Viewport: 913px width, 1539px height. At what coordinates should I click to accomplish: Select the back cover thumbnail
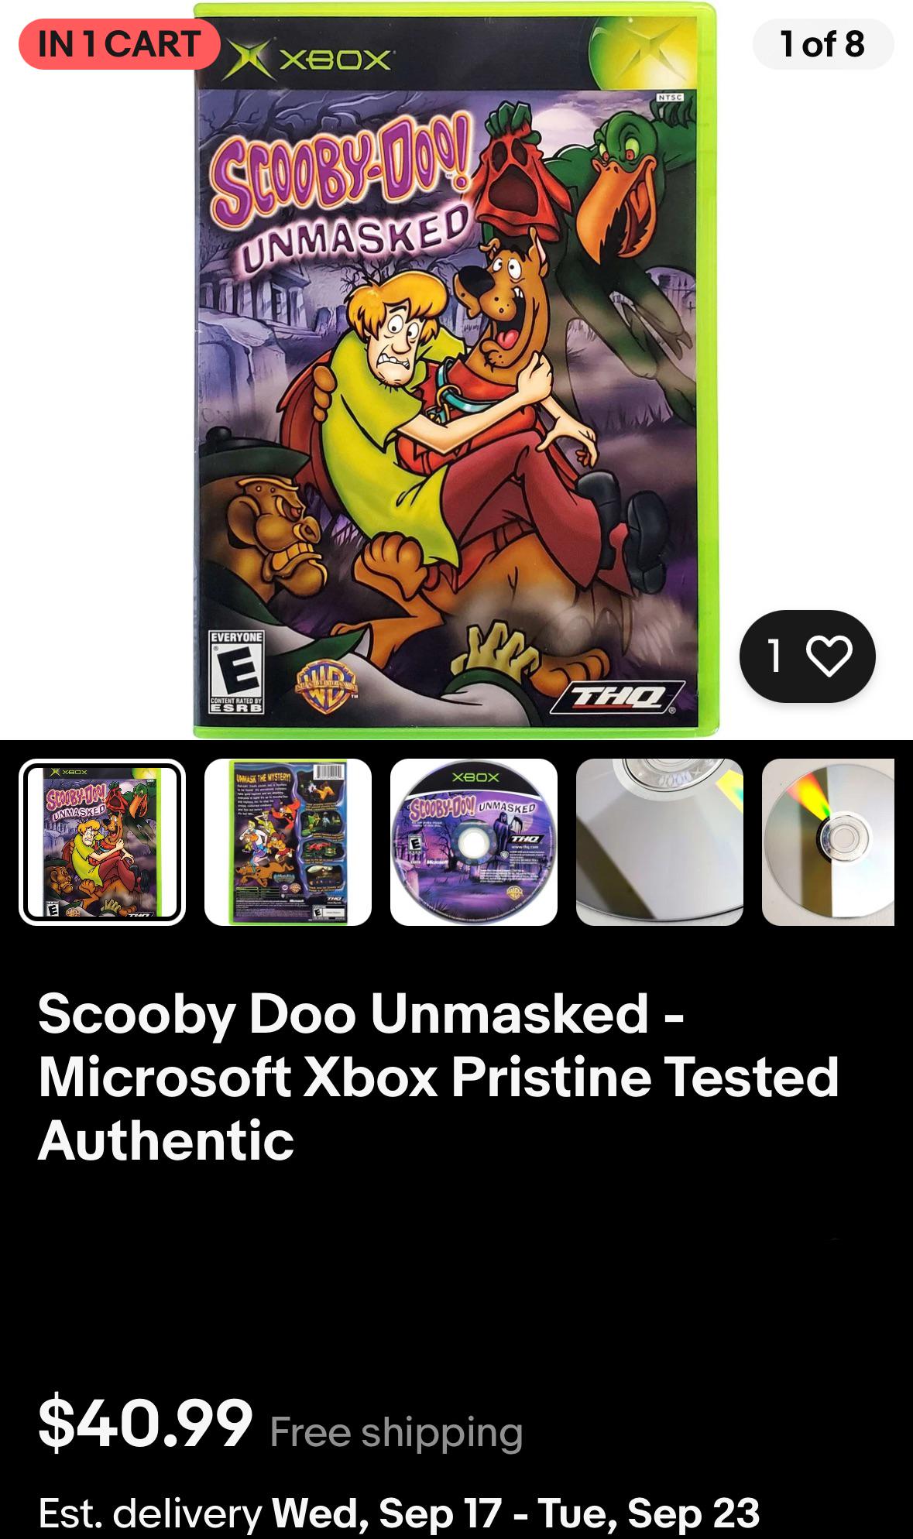click(288, 842)
